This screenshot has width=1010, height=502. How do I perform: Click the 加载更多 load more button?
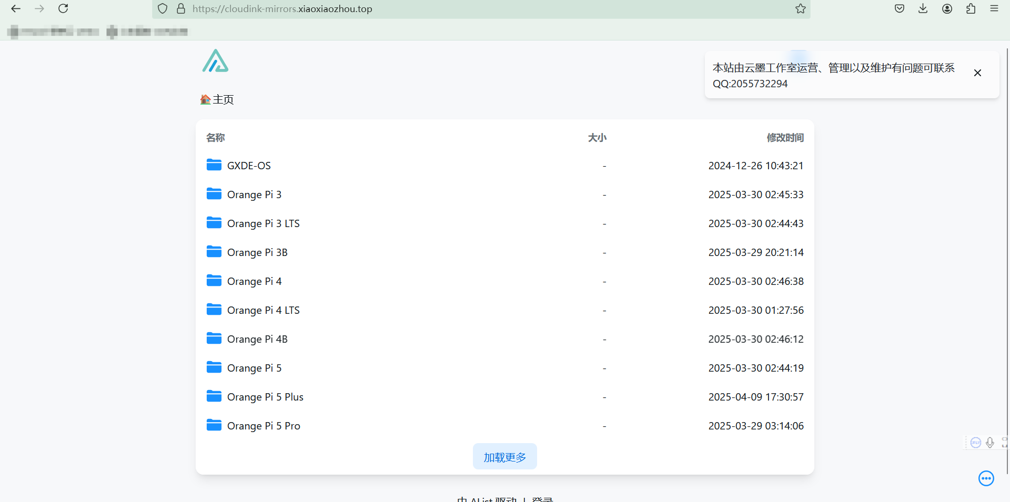[505, 456]
